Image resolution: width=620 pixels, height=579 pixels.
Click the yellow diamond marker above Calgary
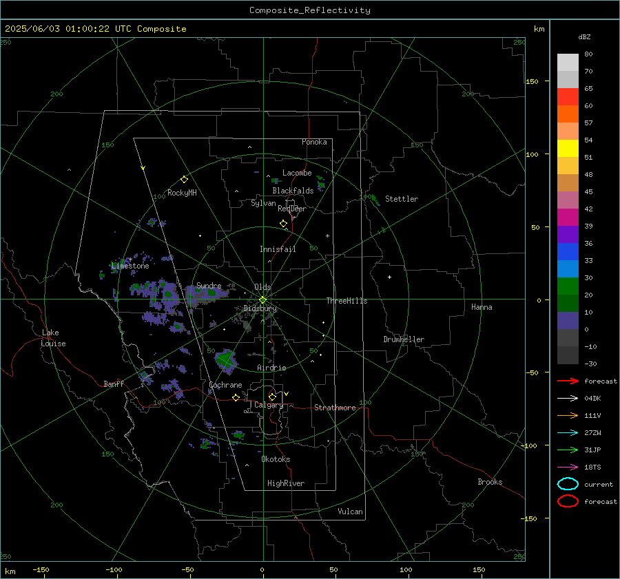[x=272, y=397]
